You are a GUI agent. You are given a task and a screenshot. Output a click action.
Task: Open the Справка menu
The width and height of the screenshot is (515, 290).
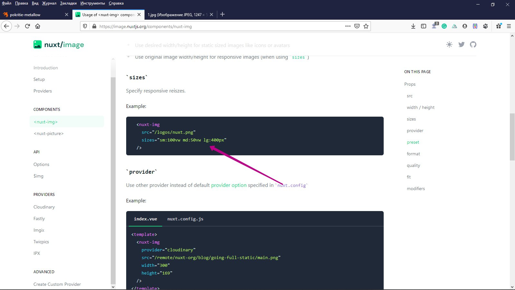(116, 3)
